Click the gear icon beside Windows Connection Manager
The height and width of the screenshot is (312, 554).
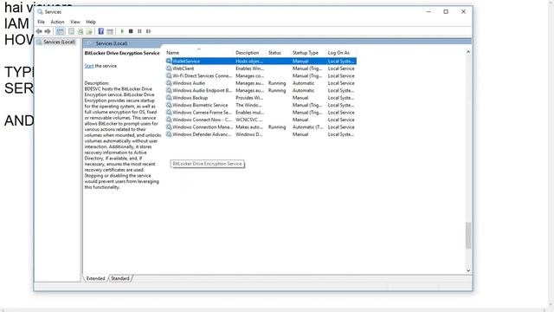coord(169,127)
